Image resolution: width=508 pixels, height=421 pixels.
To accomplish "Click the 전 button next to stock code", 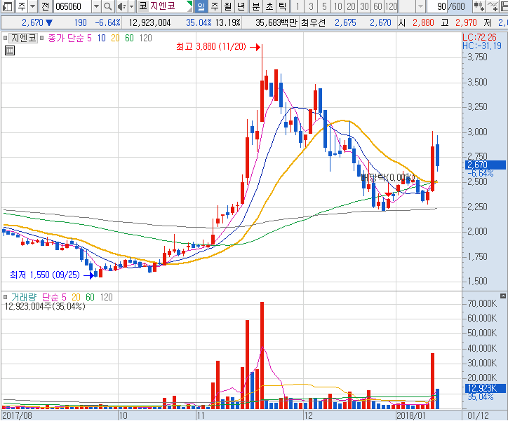I will point(44,6).
